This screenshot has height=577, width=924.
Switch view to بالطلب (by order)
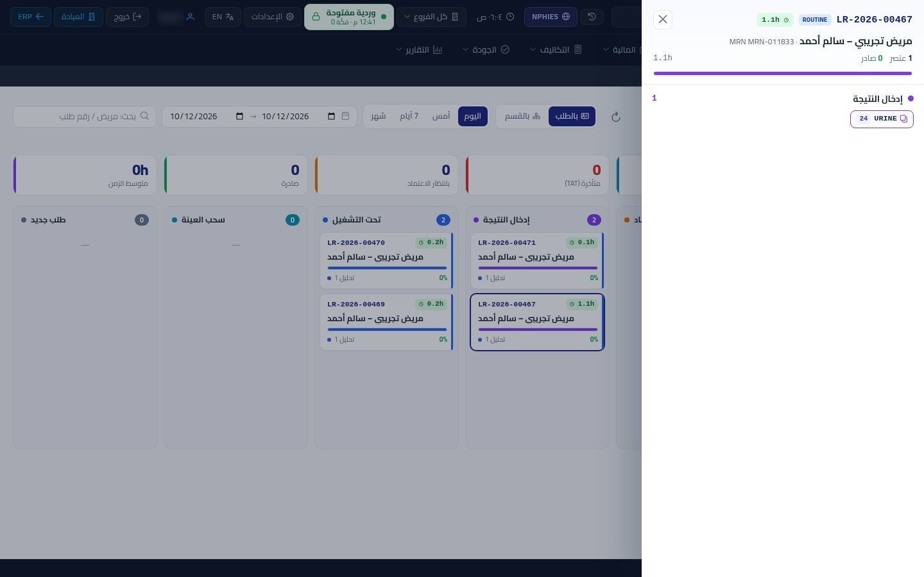click(572, 116)
